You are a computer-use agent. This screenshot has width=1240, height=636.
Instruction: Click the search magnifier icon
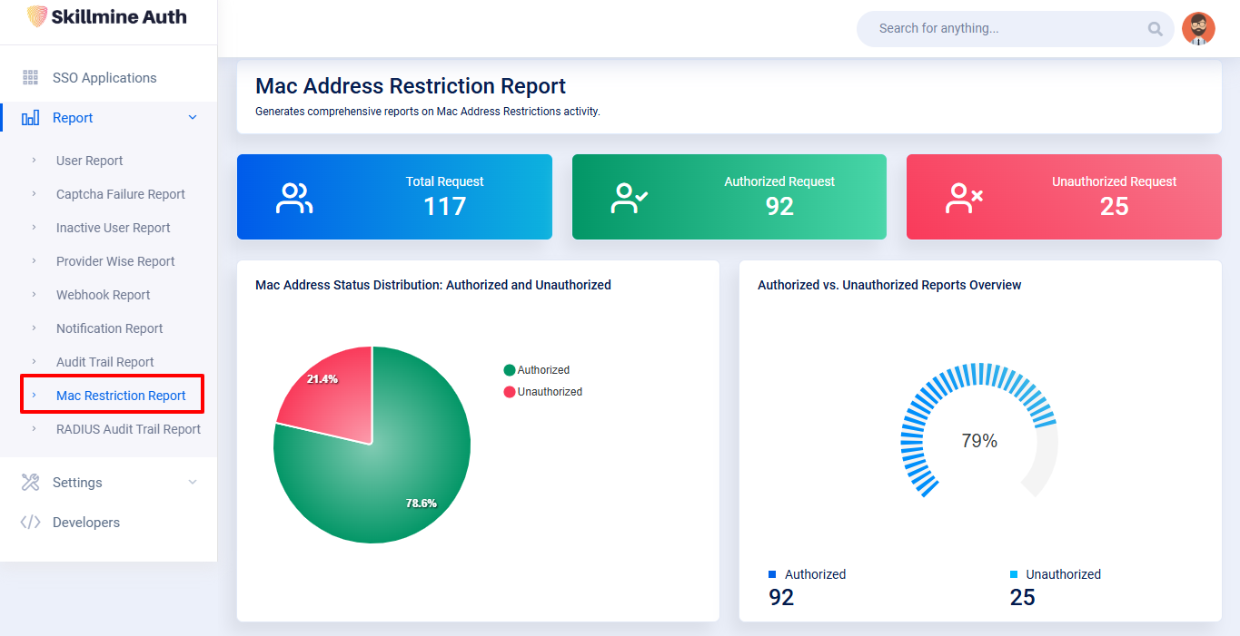1155,29
